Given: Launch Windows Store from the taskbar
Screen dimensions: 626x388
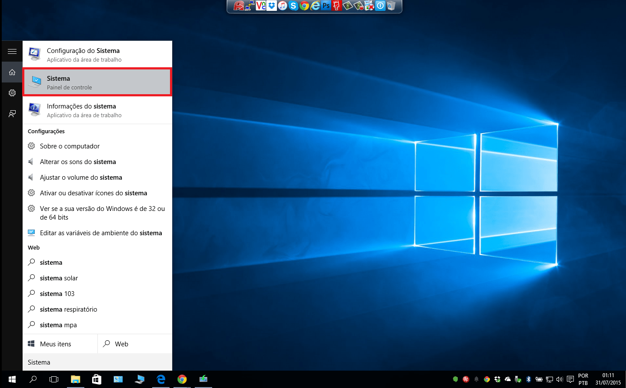Looking at the screenshot, I should coord(97,379).
